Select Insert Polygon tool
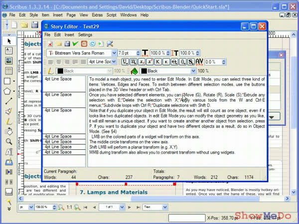The width and height of the screenshot is (299, 224). click(x=7, y=91)
